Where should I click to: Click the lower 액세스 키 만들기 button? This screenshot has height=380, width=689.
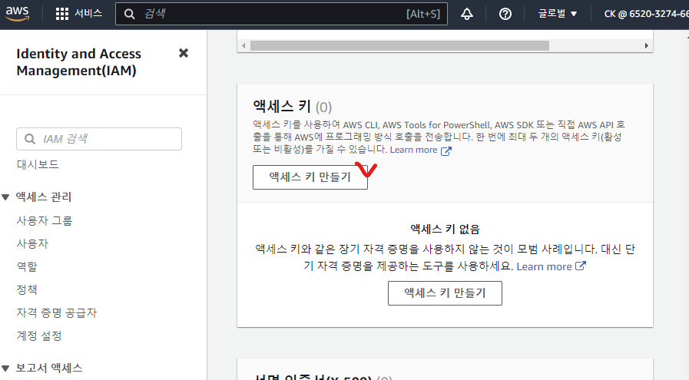[x=446, y=293]
